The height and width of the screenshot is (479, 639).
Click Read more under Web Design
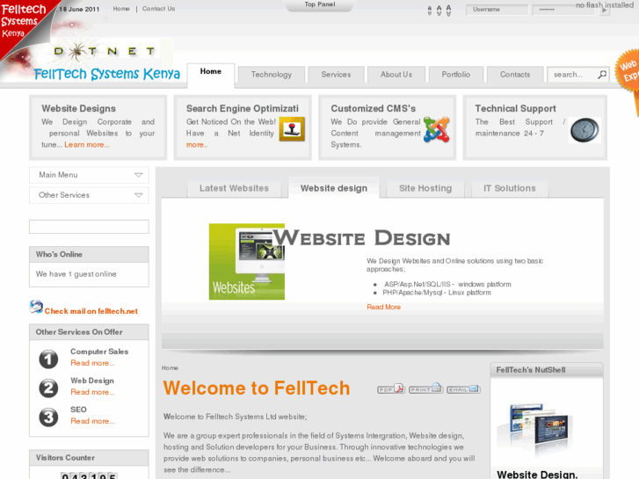92,392
